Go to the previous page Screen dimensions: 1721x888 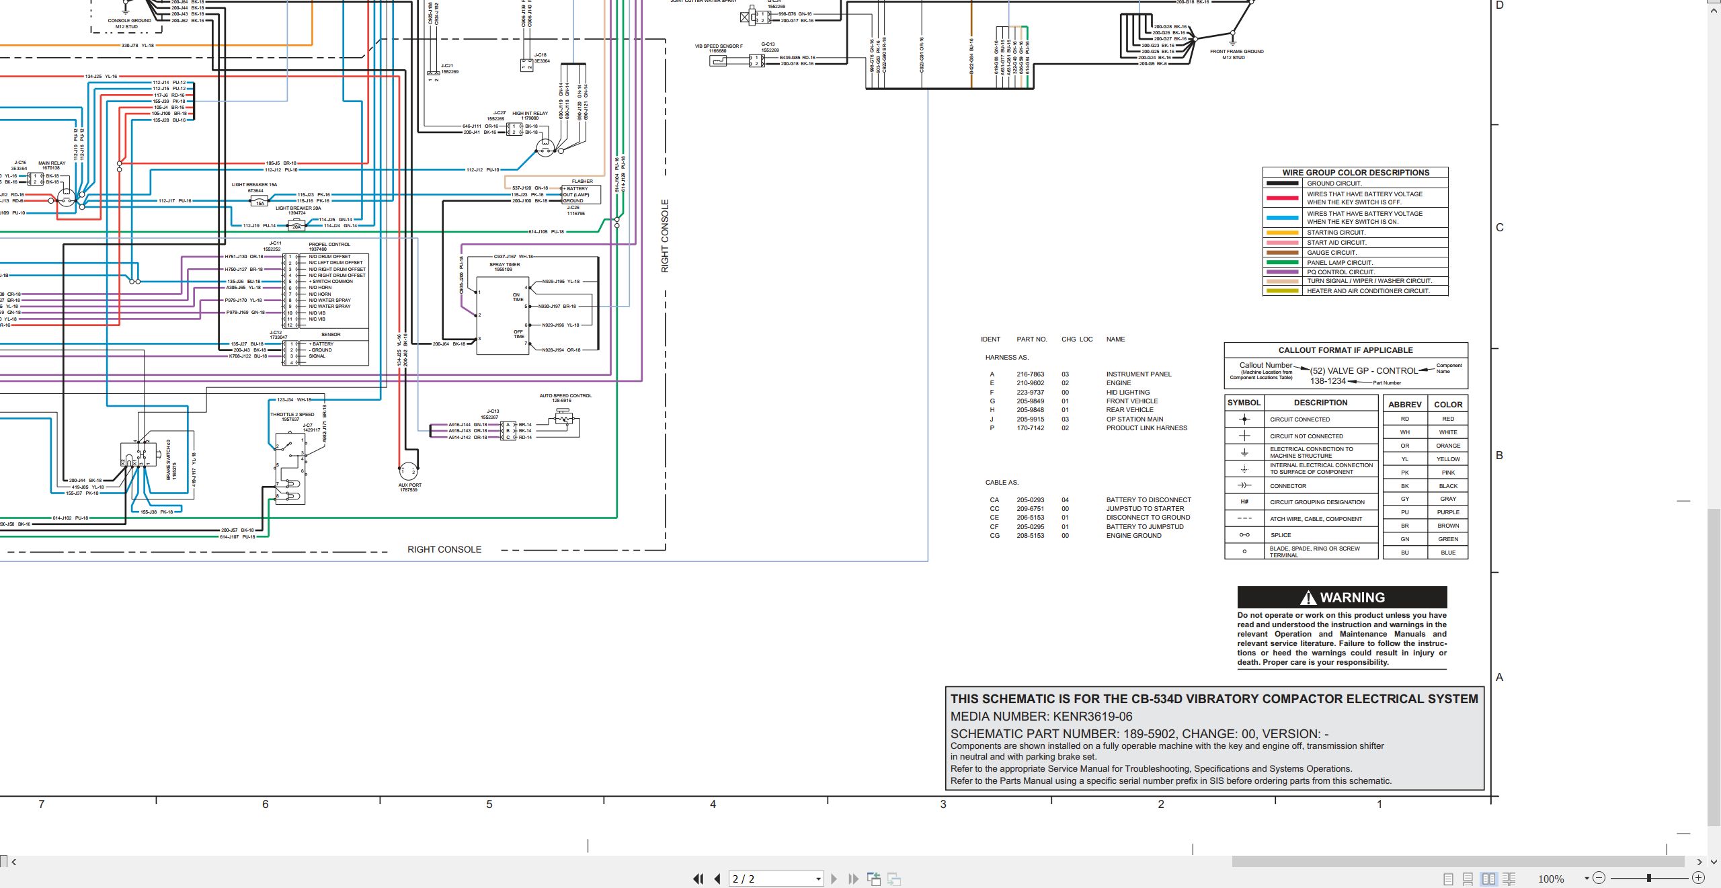[x=717, y=879]
